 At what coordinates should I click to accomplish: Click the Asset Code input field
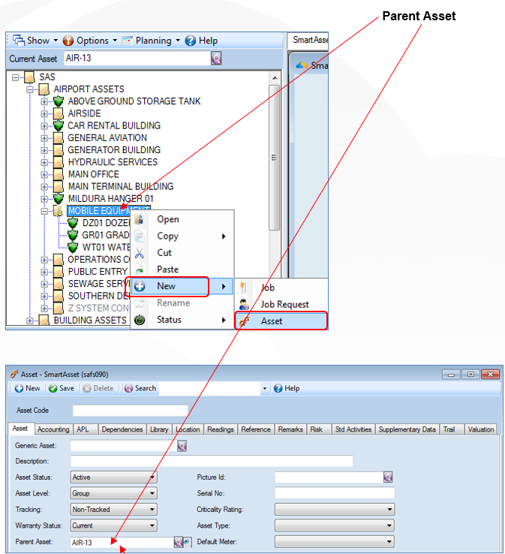pos(130,411)
